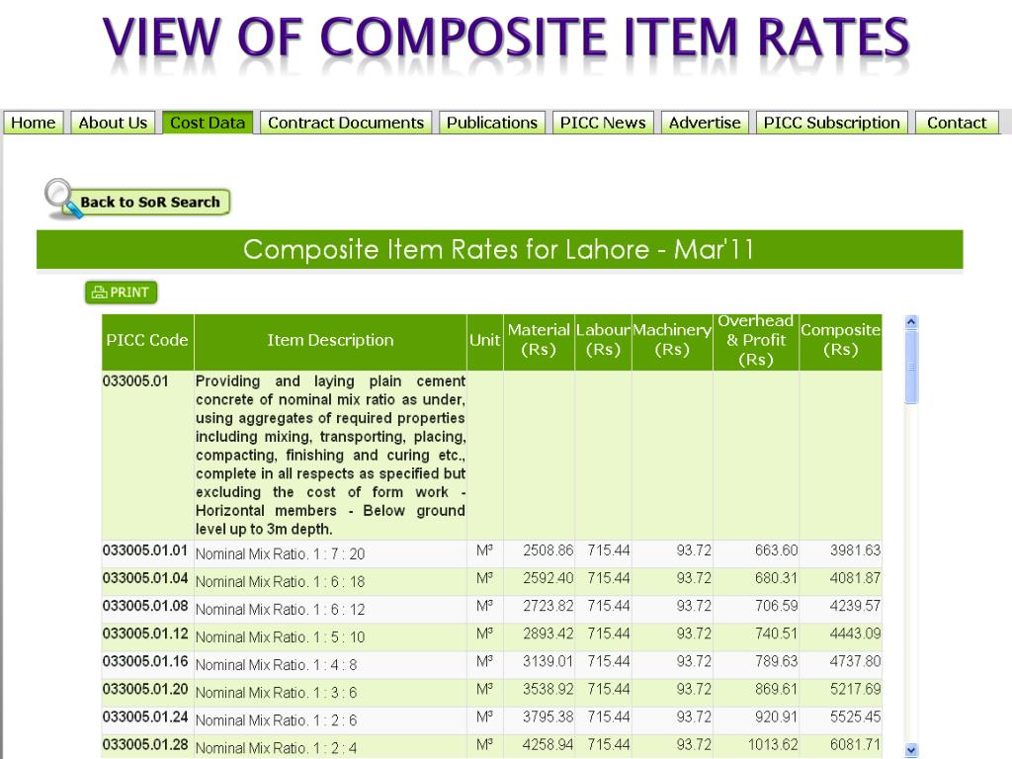Click composite rate 4081.87

(x=855, y=578)
